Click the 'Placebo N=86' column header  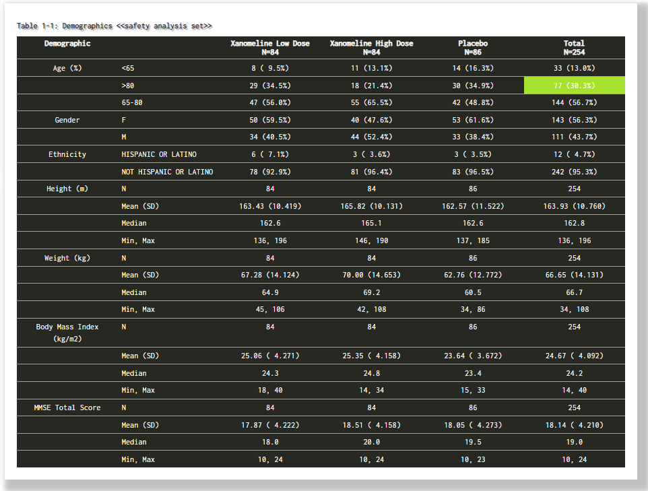[473, 48]
